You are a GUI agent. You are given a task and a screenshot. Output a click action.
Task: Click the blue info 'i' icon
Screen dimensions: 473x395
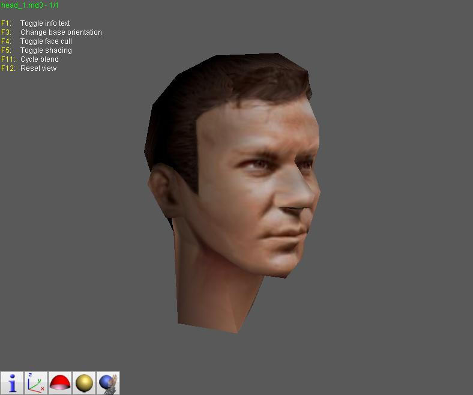tap(12, 383)
